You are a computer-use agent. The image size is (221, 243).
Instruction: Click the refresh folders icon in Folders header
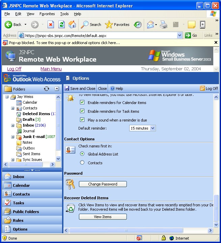[47, 89]
